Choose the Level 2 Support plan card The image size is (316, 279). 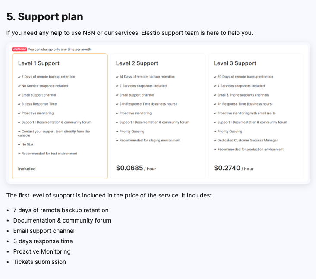coord(158,116)
